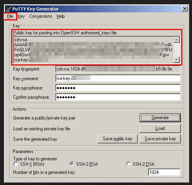Click the 'Confirm passphrase:' label

(x=31, y=97)
